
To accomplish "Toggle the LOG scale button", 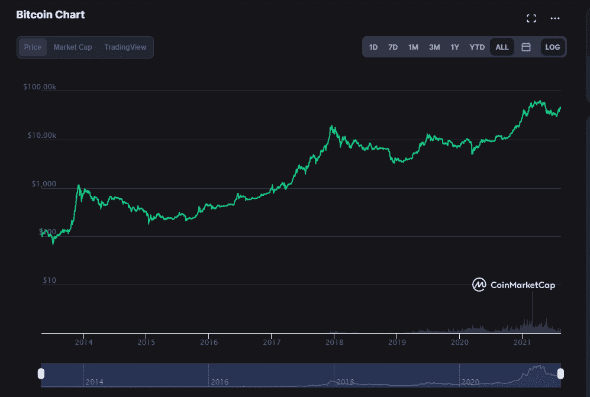I will (552, 47).
